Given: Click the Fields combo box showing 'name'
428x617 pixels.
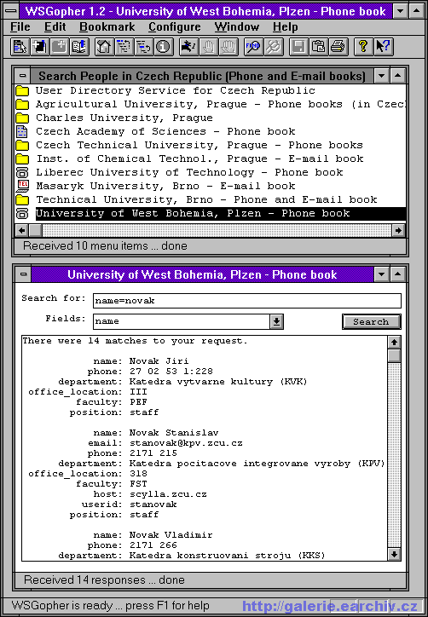Looking at the screenshot, I should (182, 321).
